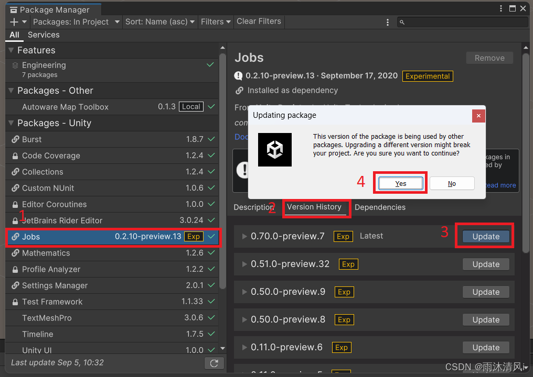Select the Jobs package row
Screen dimensions: 533x377
112,237
